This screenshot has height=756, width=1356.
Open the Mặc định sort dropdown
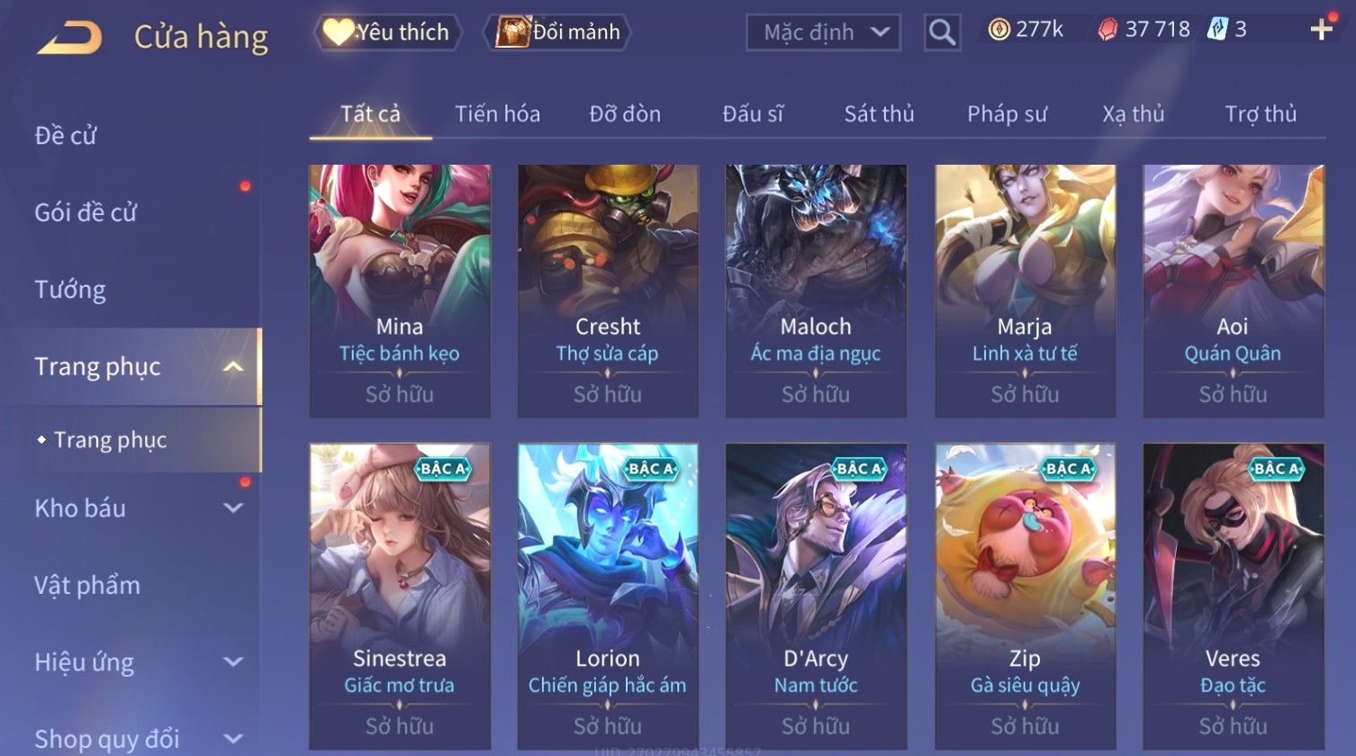(823, 32)
